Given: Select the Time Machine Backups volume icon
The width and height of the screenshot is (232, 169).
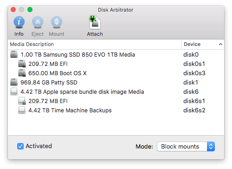Looking at the screenshot, I should (22, 110).
